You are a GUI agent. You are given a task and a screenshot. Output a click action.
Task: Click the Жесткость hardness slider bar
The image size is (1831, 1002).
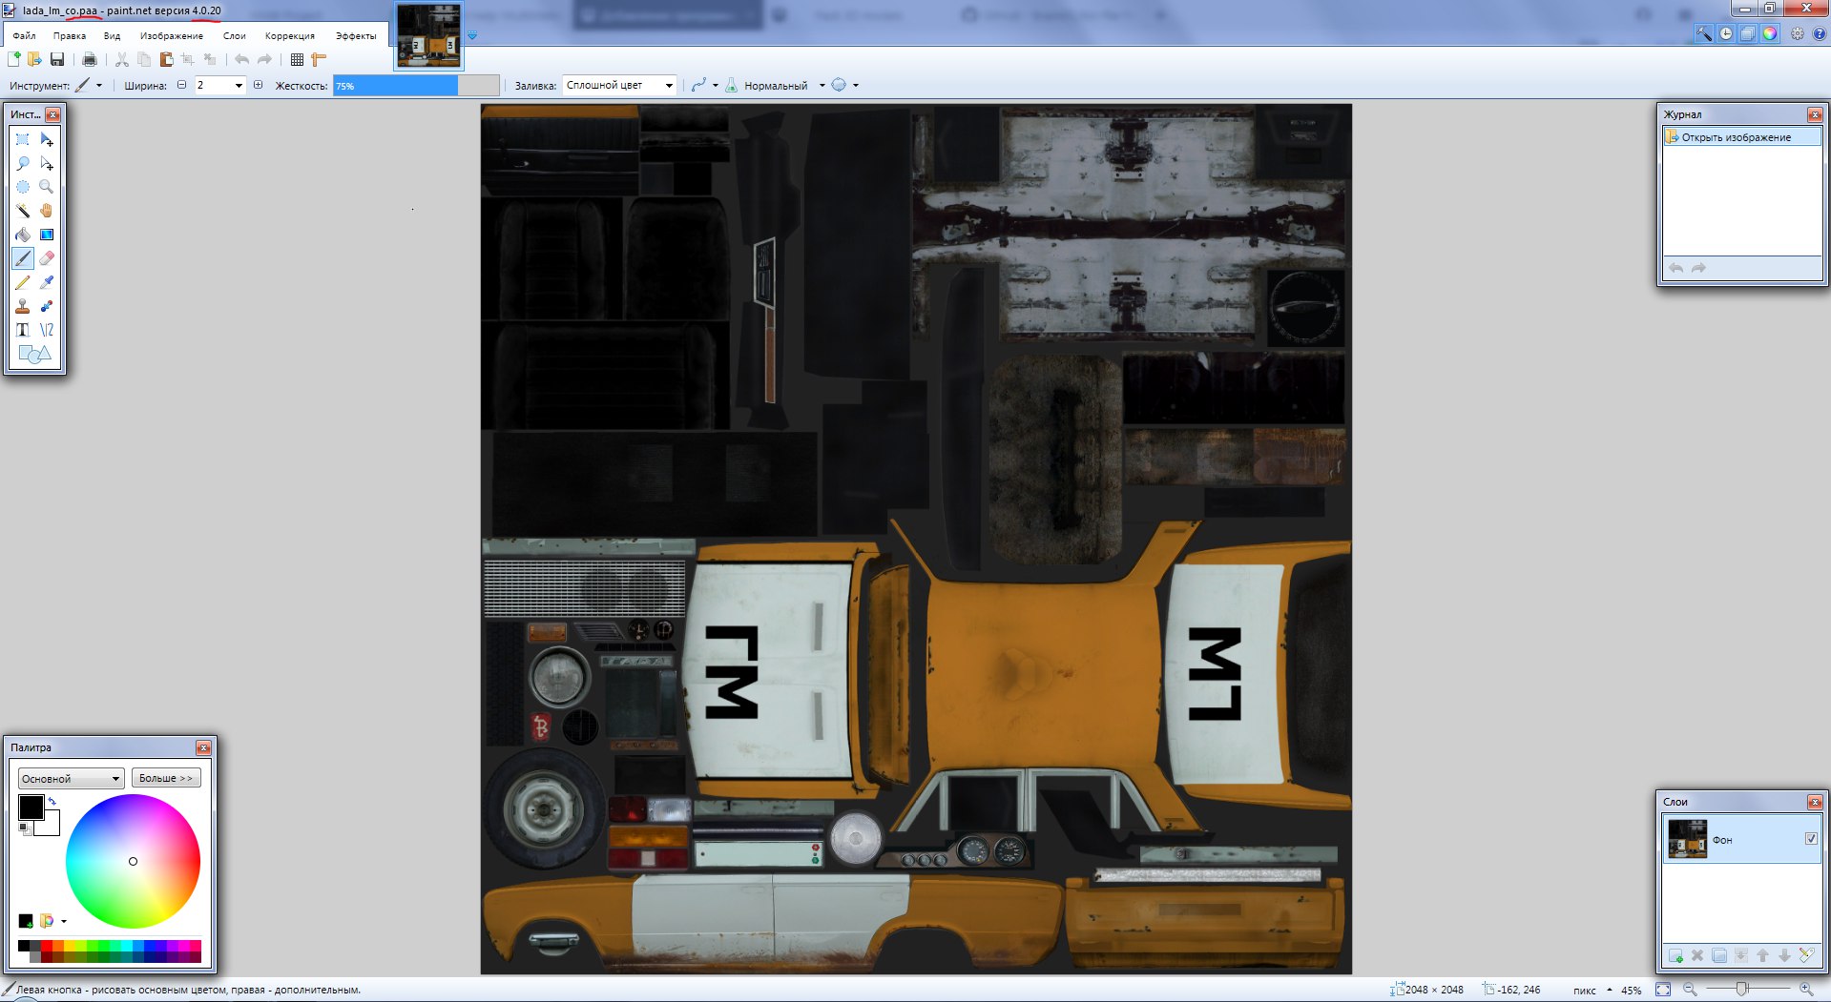click(x=416, y=86)
